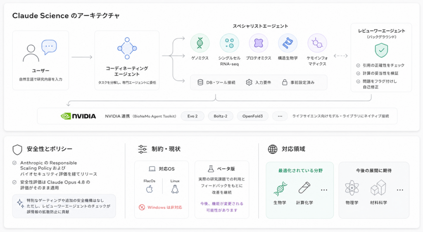Click the sliders icon beside 制約・現状
Viewport: 423px width, 232px height.
click(x=143, y=149)
